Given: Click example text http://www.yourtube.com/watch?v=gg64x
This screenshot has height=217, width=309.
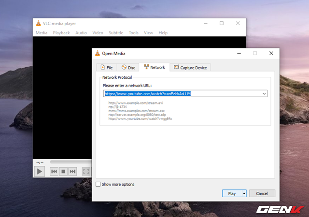Looking at the screenshot, I should pyautogui.click(x=140, y=118).
